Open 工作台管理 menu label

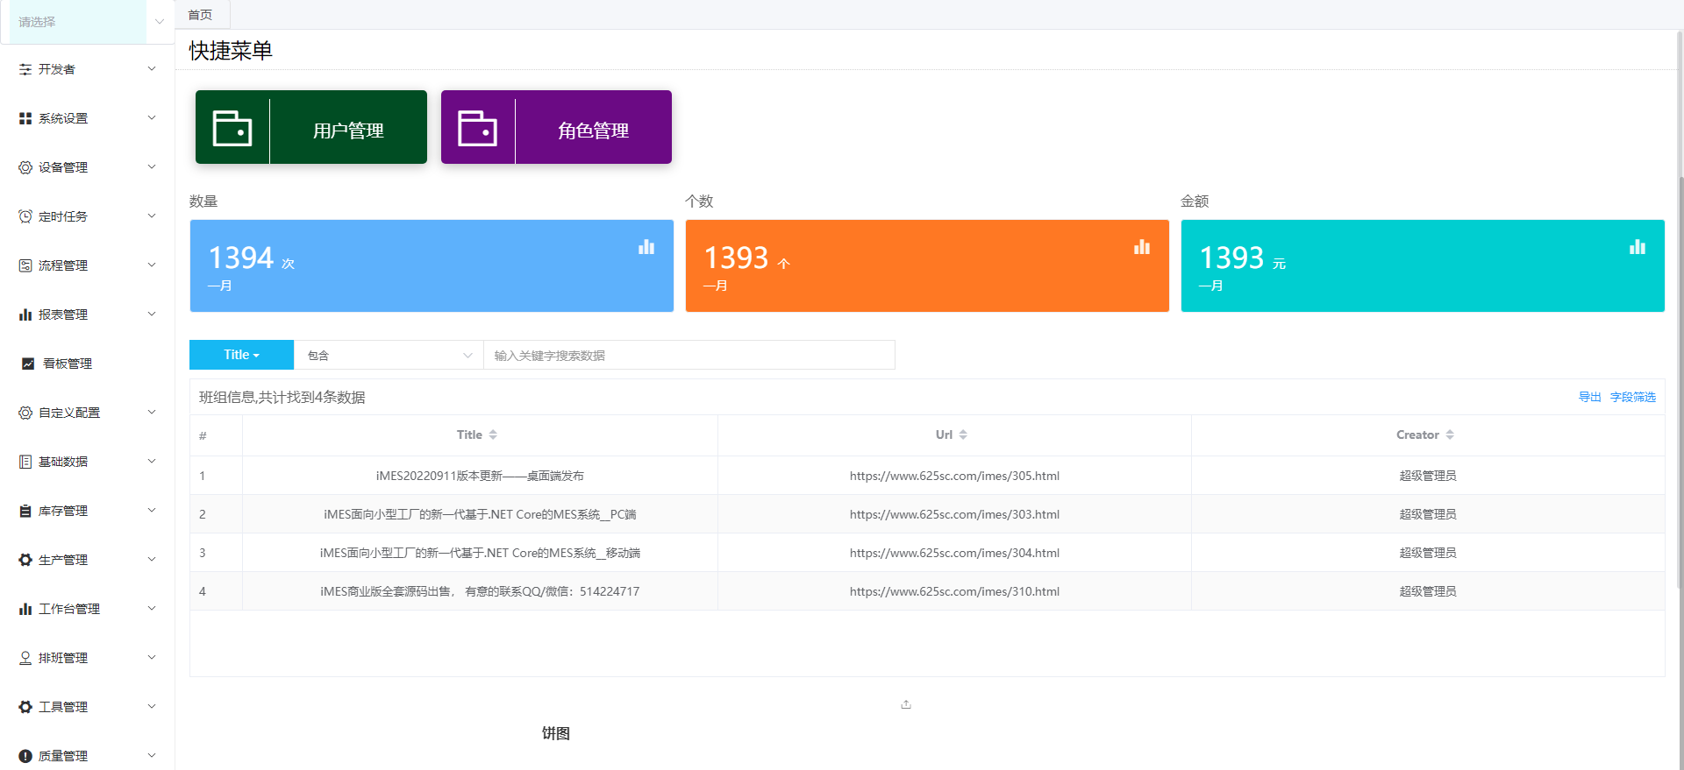(x=69, y=609)
